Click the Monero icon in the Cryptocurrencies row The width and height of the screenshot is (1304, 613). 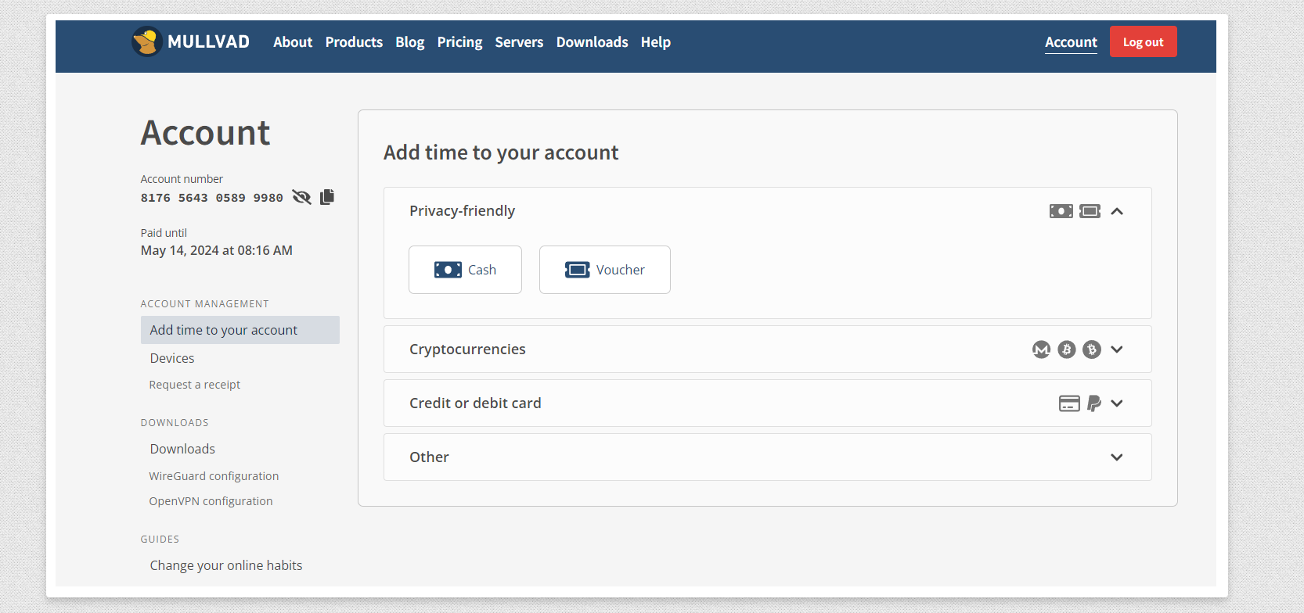[x=1041, y=350]
